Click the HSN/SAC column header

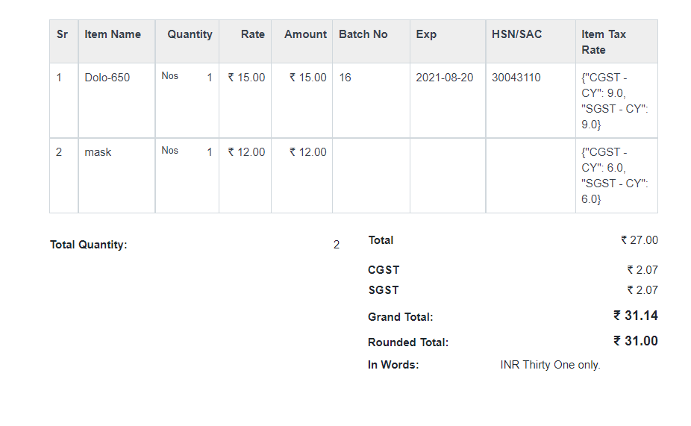pyautogui.click(x=516, y=34)
